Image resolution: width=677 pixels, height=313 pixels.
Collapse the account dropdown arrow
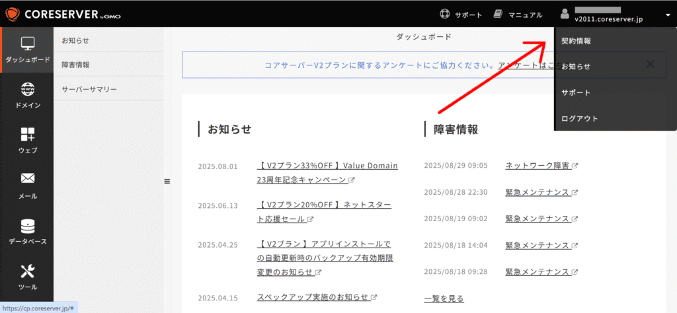(668, 15)
